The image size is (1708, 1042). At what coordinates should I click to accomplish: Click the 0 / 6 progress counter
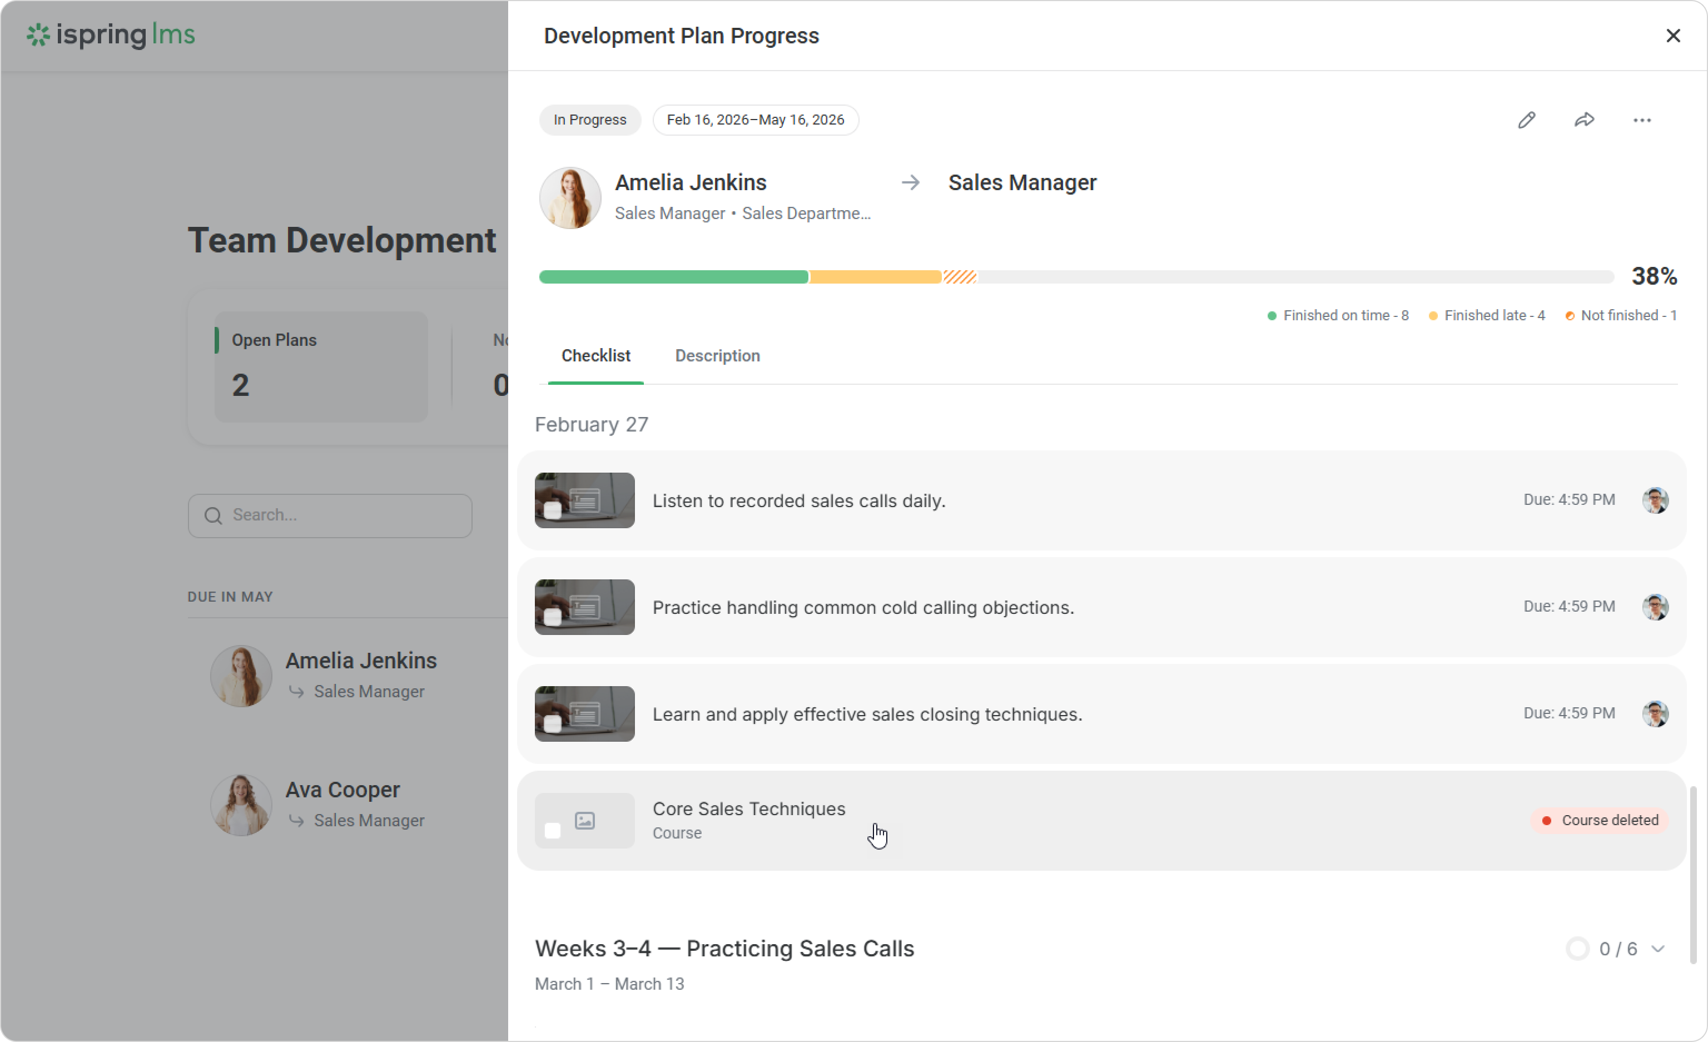coord(1617,949)
